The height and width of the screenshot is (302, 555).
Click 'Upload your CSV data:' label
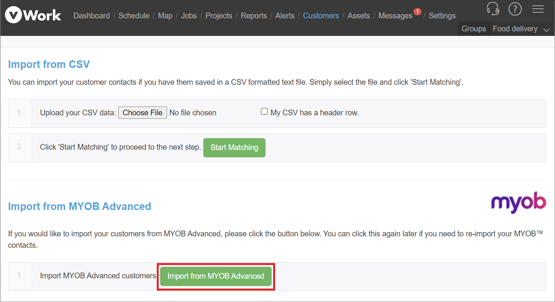point(78,113)
